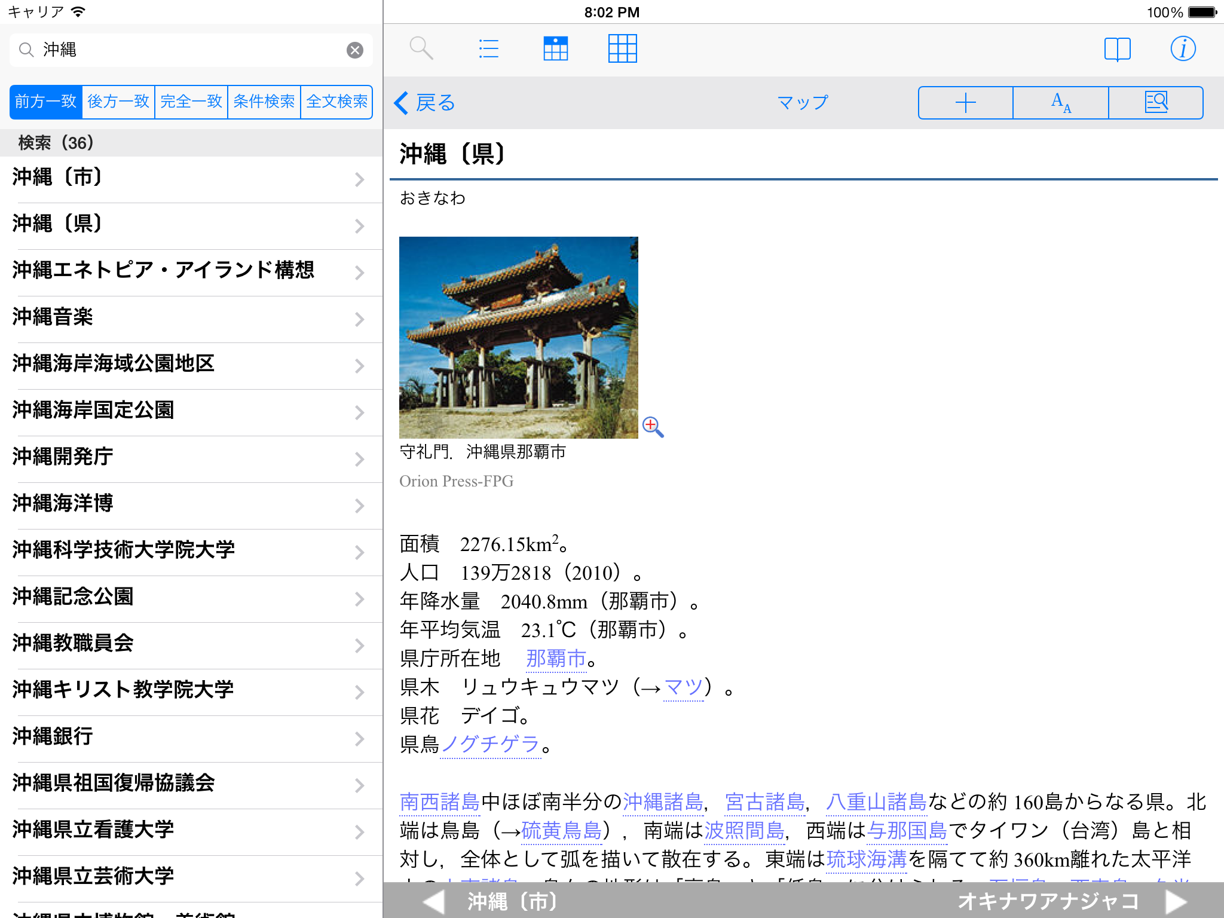Open the 沖縄音楽 entry chevron
Viewport: 1224px width, 918px height.
[359, 319]
